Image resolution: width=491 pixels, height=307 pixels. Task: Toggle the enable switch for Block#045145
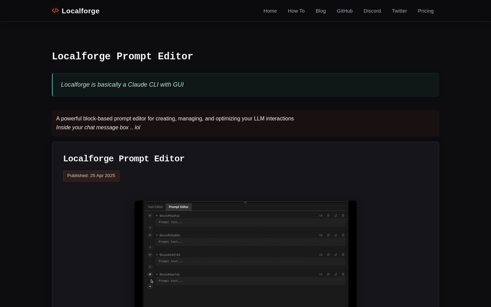pos(321,255)
